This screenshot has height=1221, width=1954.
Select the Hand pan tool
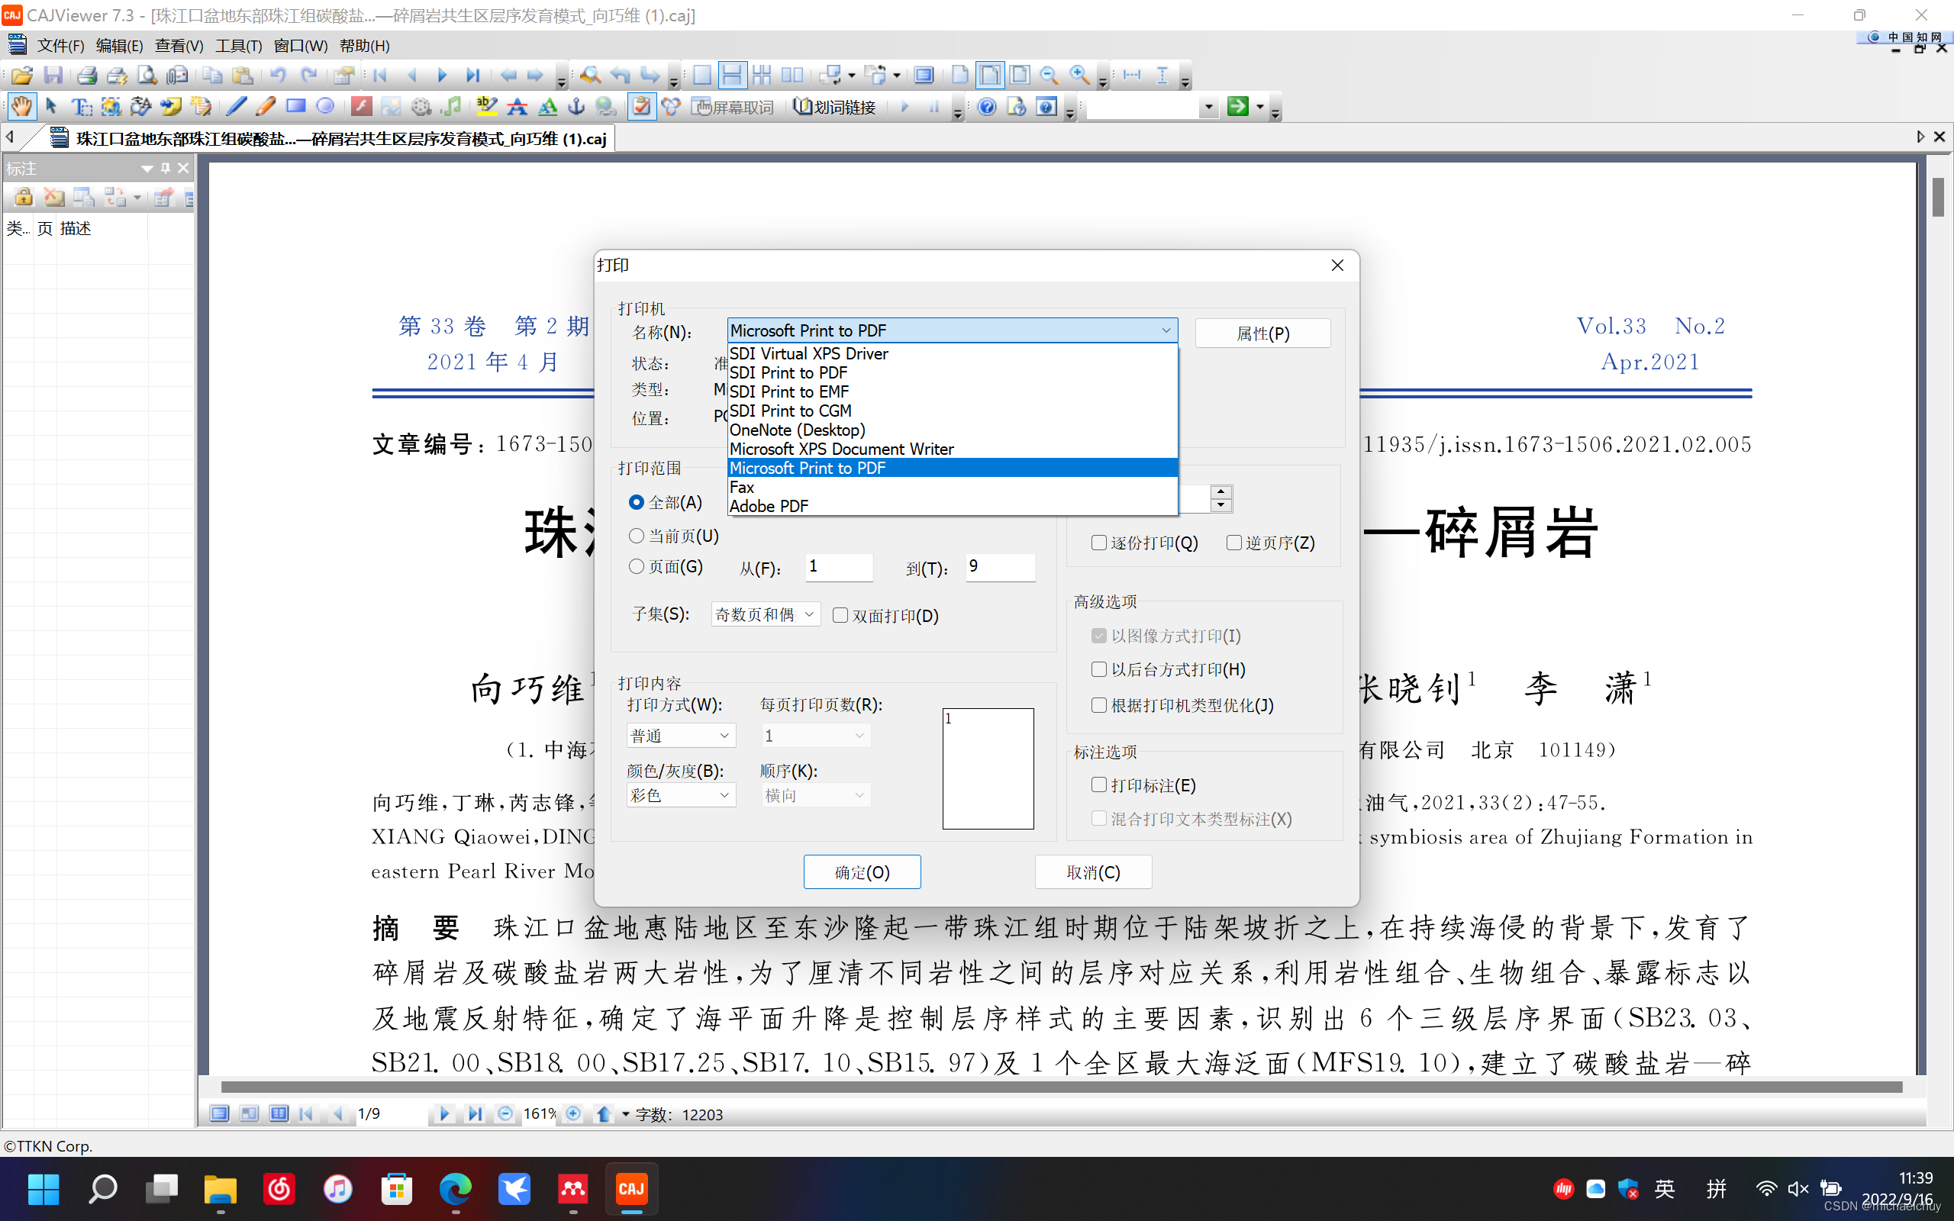tap(21, 107)
